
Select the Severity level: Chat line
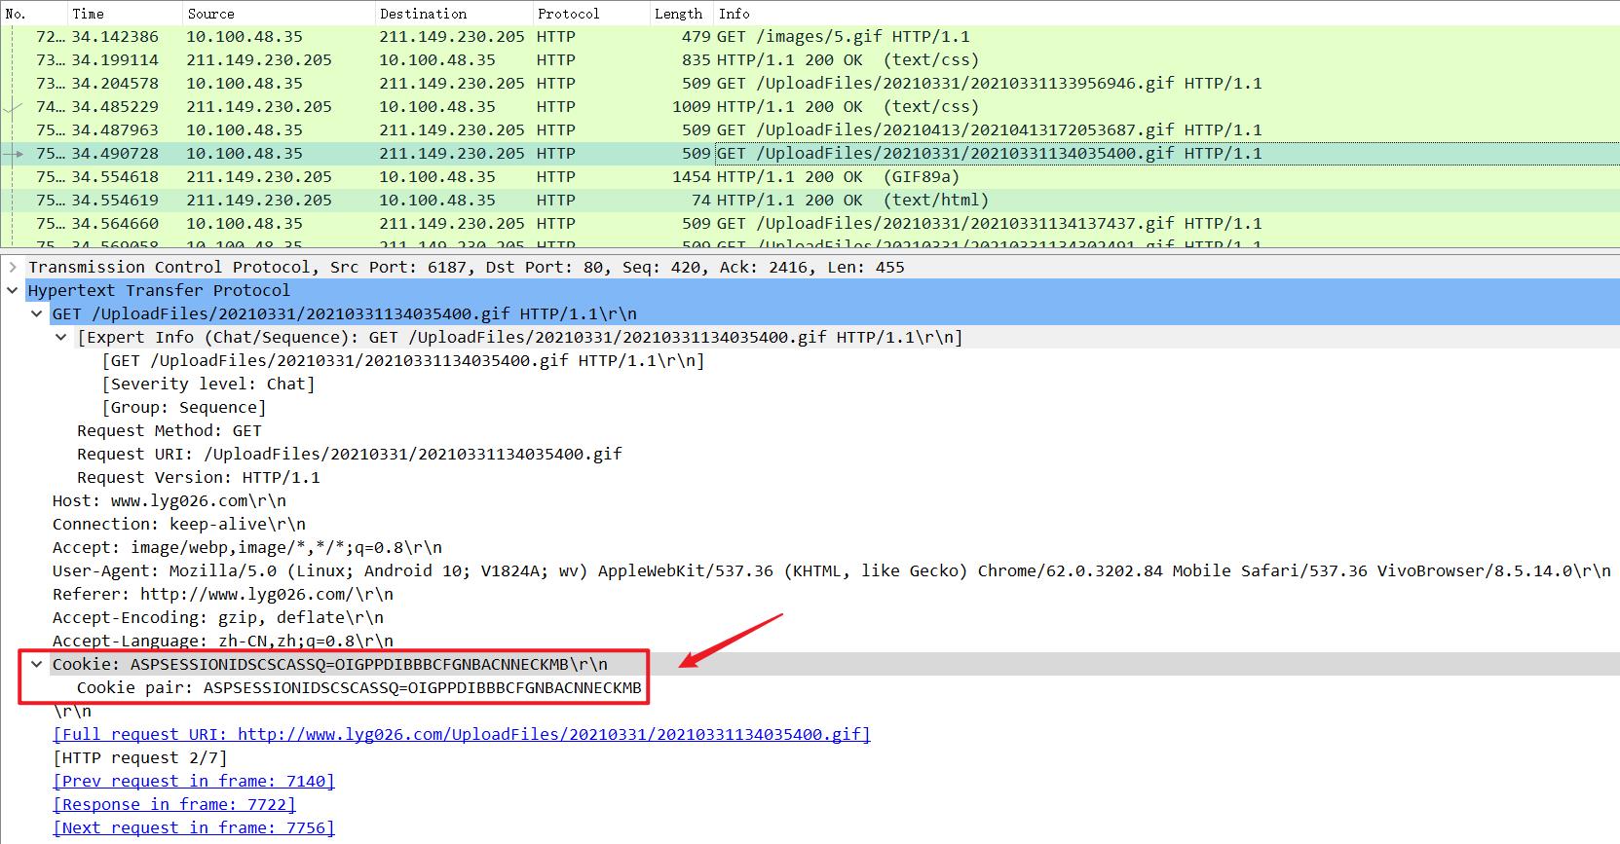(208, 384)
